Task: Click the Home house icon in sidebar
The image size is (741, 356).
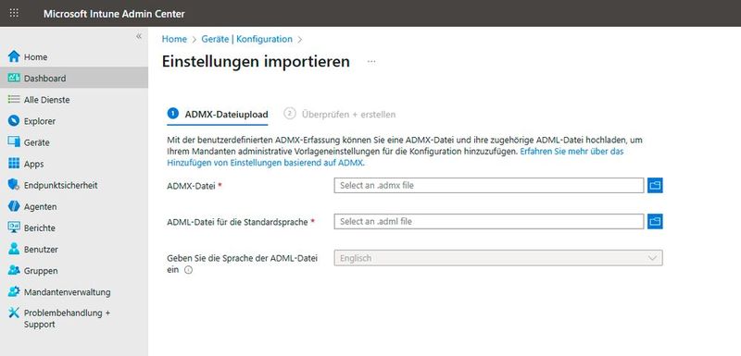Action: click(x=14, y=56)
